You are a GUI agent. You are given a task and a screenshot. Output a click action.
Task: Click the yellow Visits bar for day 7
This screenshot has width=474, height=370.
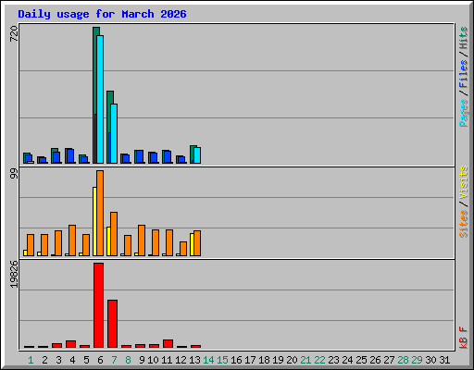108,241
